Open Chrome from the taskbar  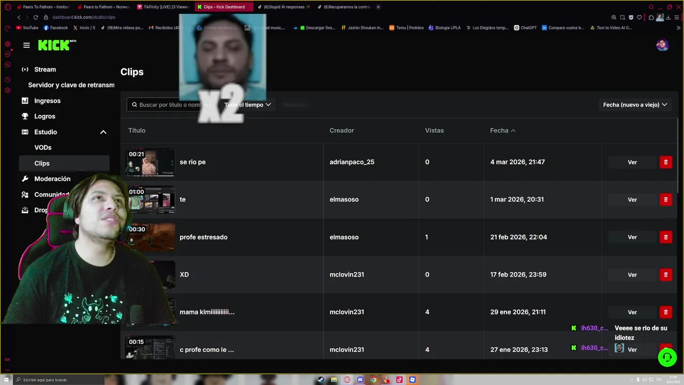click(374, 380)
